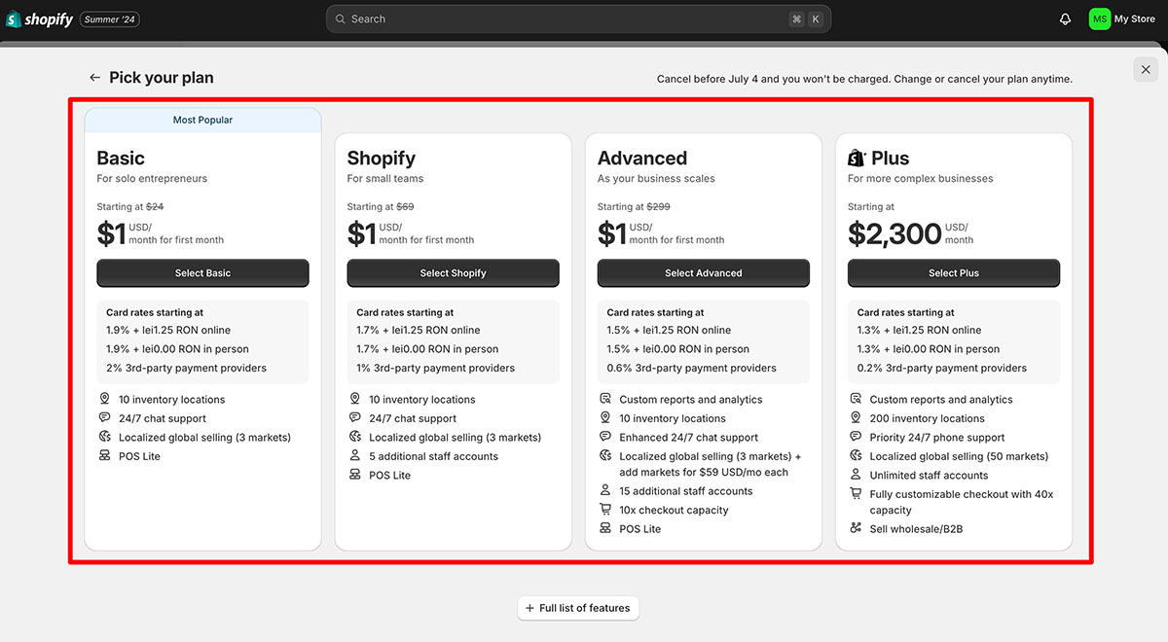Select the Advanced plan

click(x=703, y=273)
